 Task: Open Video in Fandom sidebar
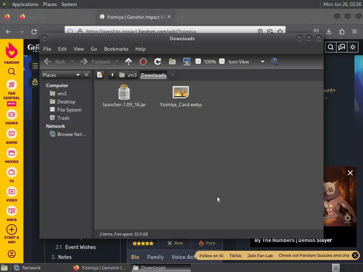(12, 195)
